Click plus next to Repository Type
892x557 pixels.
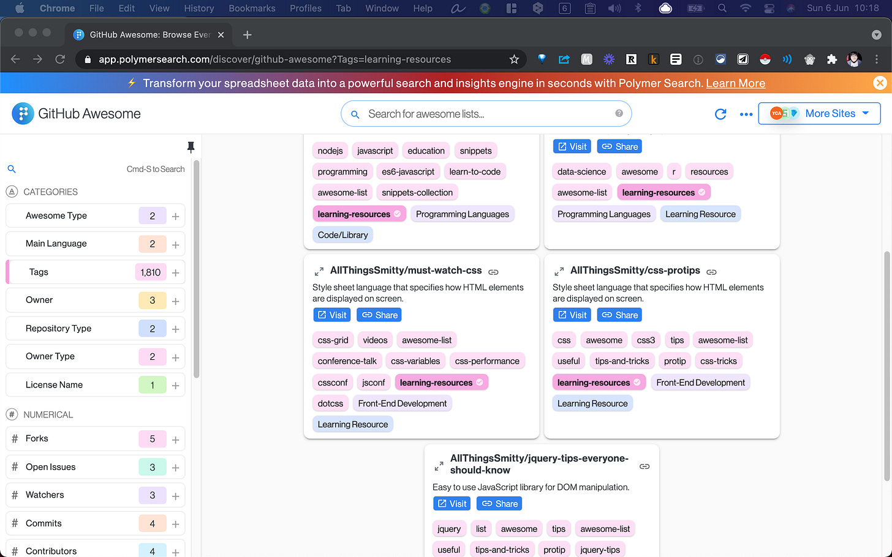176,329
